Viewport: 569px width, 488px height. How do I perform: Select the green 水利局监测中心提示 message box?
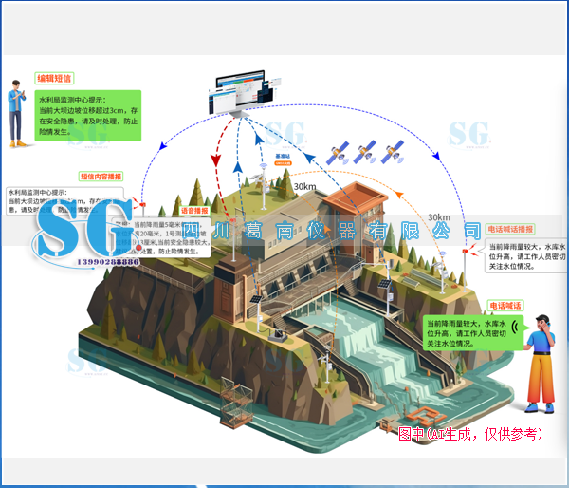(x=88, y=116)
